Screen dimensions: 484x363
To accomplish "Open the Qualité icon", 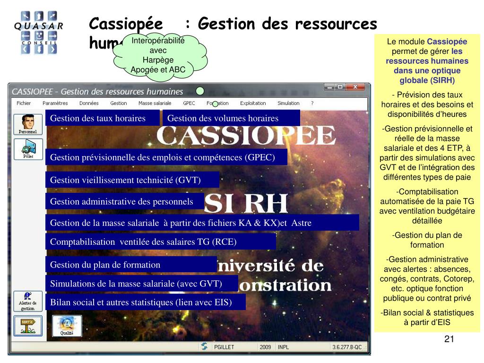I will pos(67,326).
